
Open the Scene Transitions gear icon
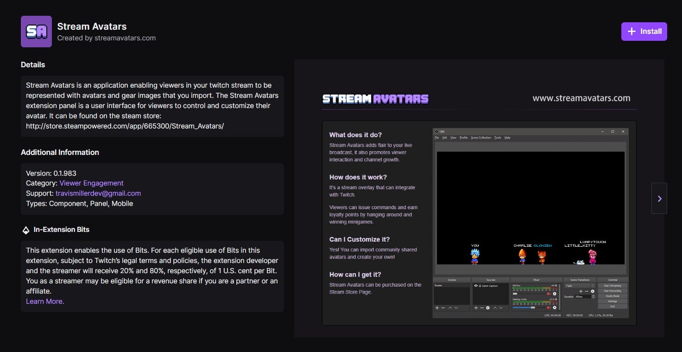click(593, 291)
